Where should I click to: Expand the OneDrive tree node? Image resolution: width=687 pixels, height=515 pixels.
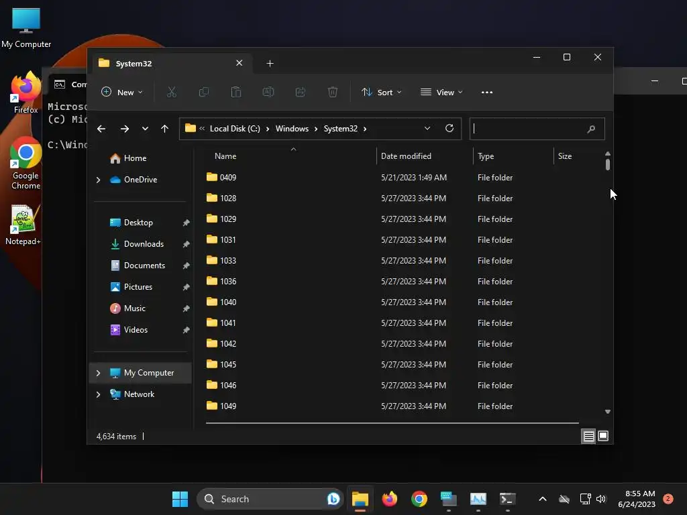(98, 180)
